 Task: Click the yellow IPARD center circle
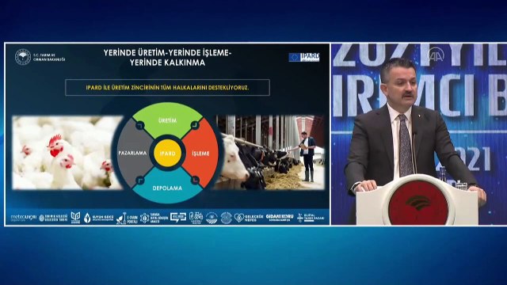[167, 154]
